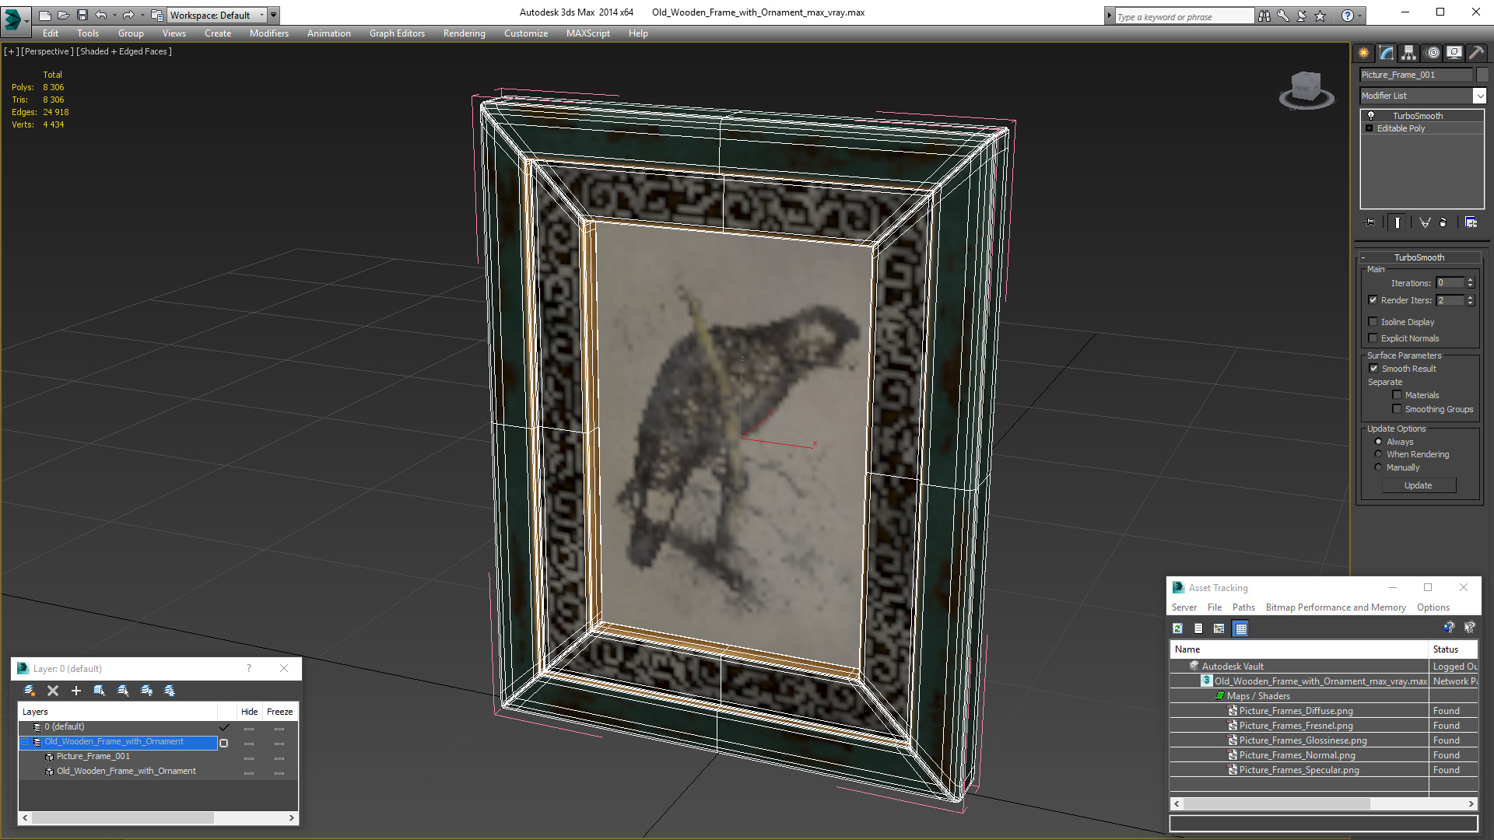
Task: Select Manually update option
Action: 1378,467
